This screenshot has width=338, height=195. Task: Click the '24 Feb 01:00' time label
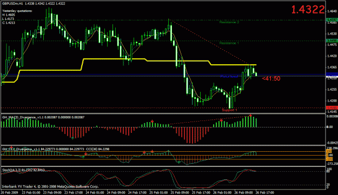95,192
